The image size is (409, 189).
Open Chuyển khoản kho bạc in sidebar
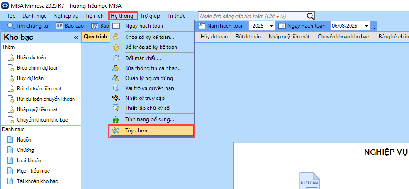(43, 120)
